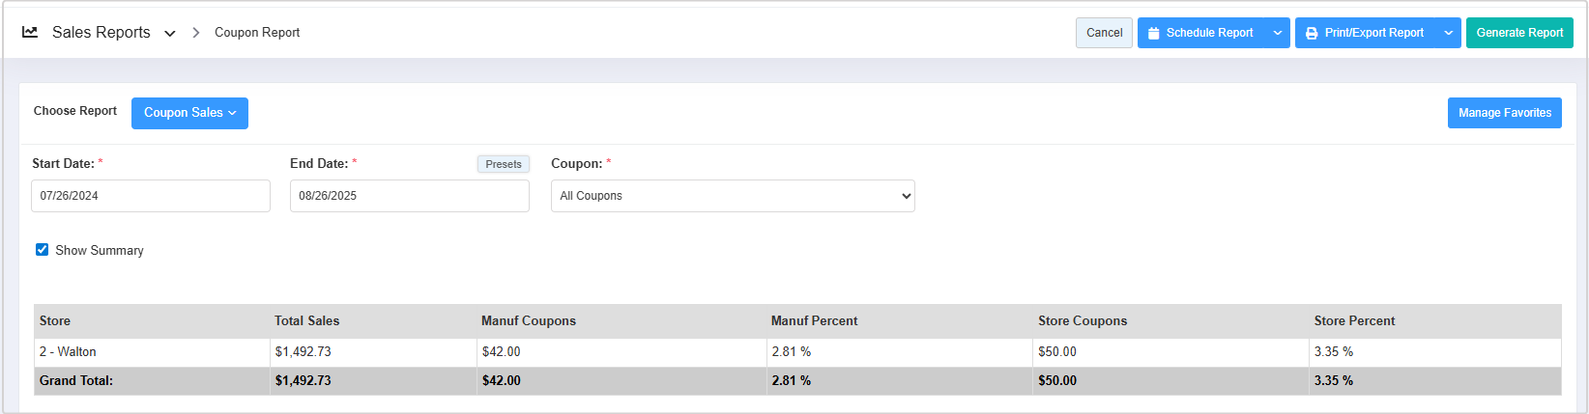Click the breadcrumb chevron separator arrow

[x=196, y=33]
